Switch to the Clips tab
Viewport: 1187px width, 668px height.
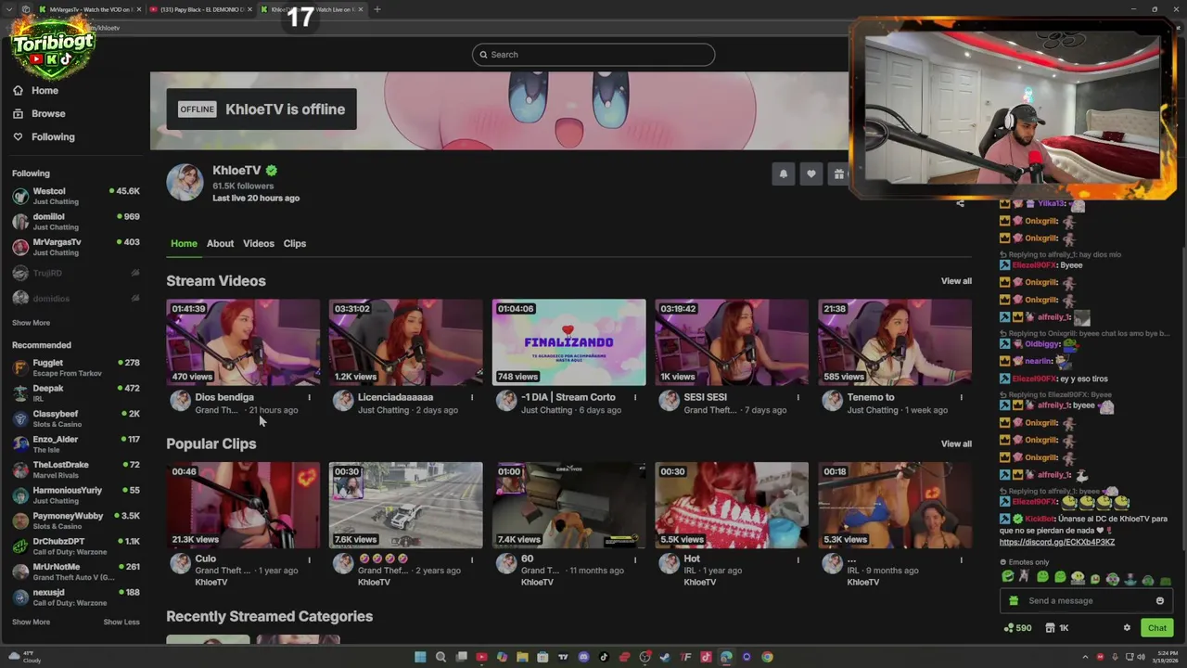[x=295, y=243]
